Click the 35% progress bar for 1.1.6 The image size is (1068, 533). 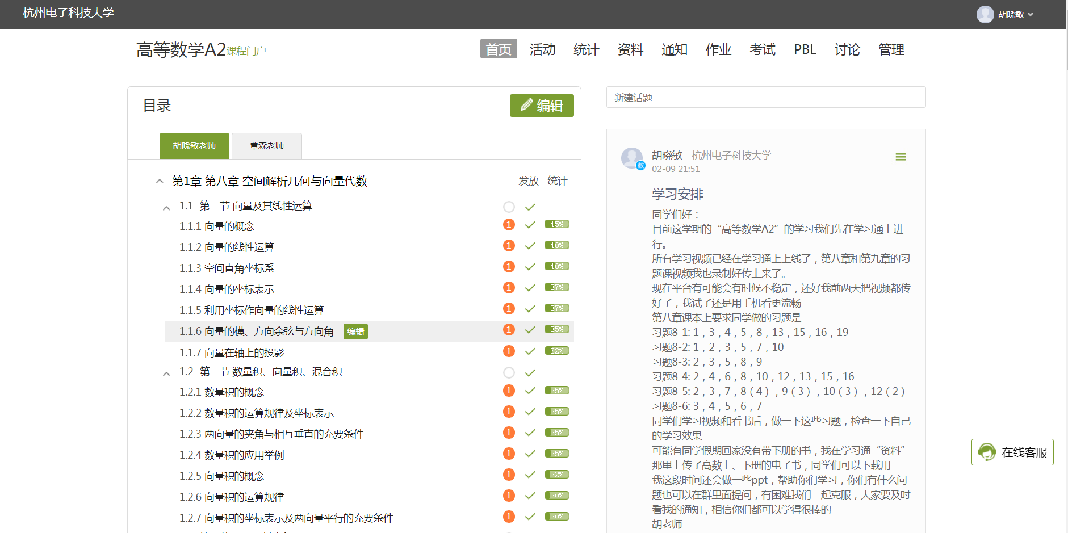[x=557, y=329]
